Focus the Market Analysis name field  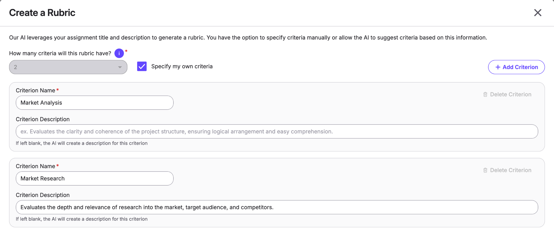(x=95, y=103)
